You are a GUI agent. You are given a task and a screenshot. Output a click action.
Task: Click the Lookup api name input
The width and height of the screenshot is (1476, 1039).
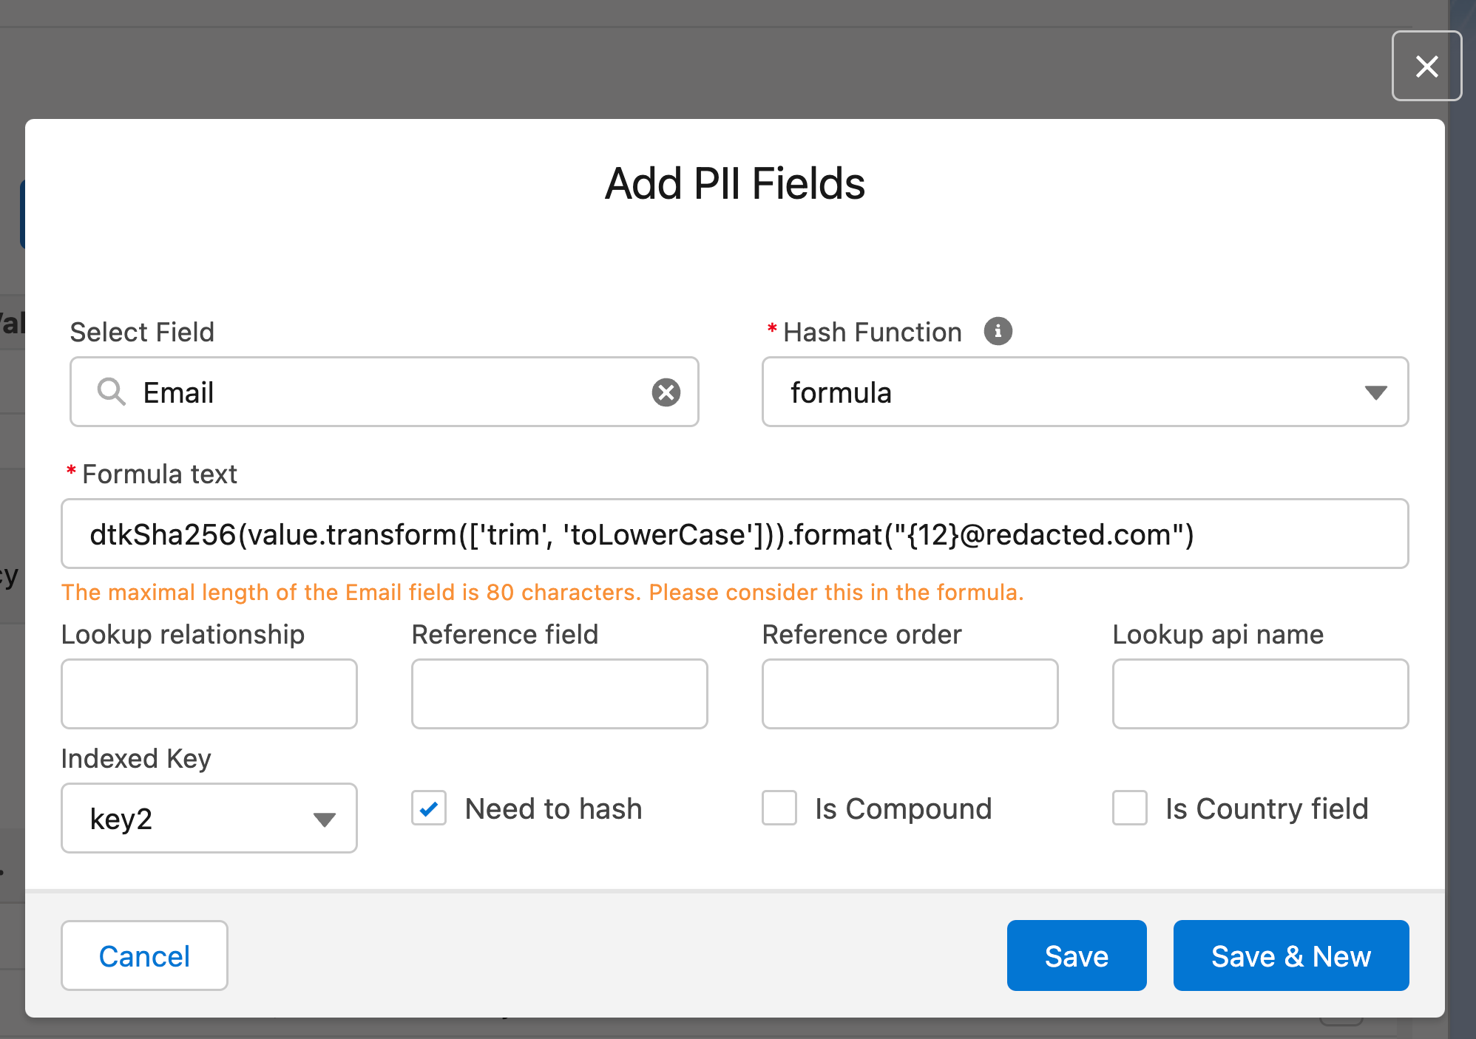point(1259,694)
